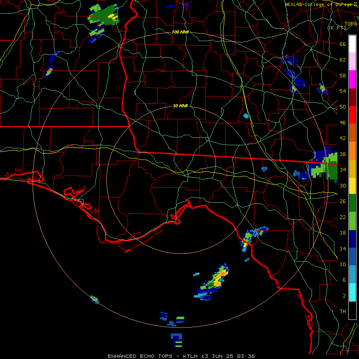Click the legend value '18'
The height and width of the screenshot is (359, 359).
pos(343,233)
